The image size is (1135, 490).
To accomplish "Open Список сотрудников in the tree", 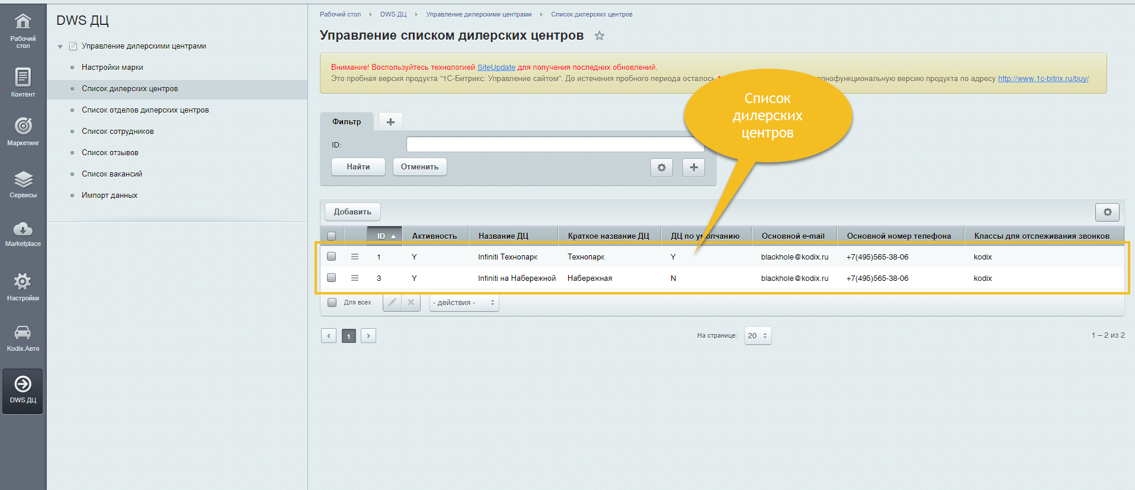I will coord(118,132).
